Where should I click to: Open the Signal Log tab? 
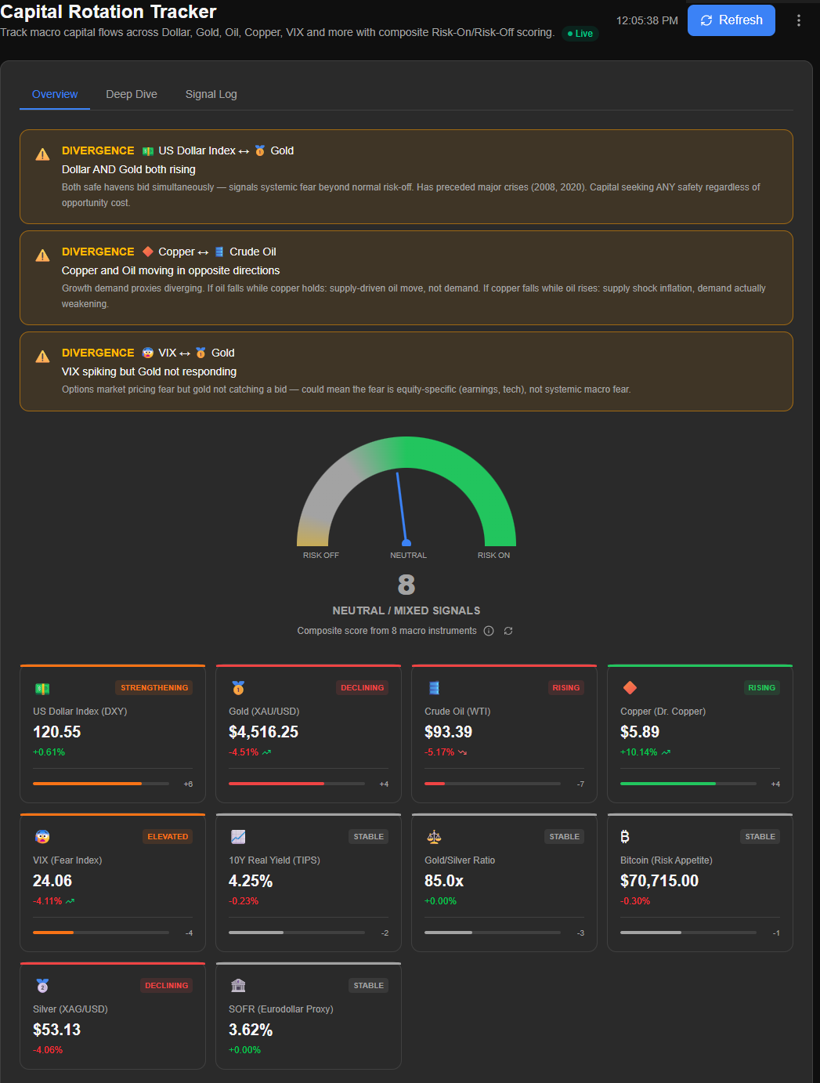pyautogui.click(x=211, y=94)
